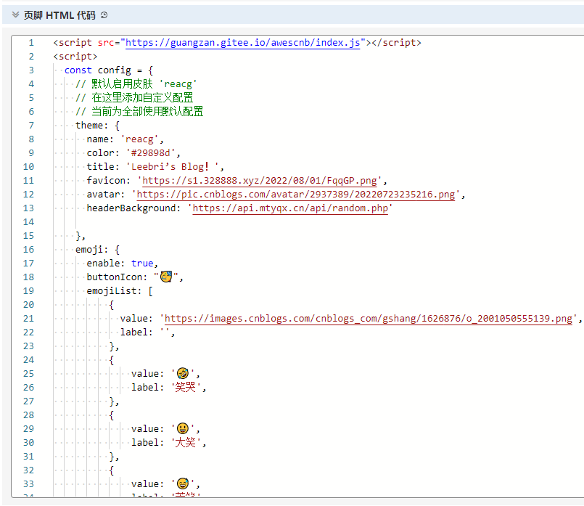Click line number 32 in the gutter

pos(29,470)
